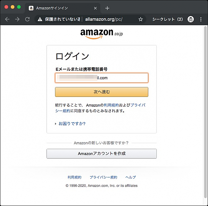The width and height of the screenshot is (208, 206).
Task: Click the ログイン heading
Action: click(72, 56)
